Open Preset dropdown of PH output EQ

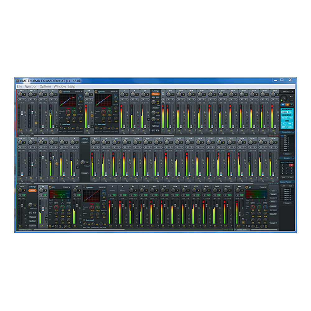(67, 187)
